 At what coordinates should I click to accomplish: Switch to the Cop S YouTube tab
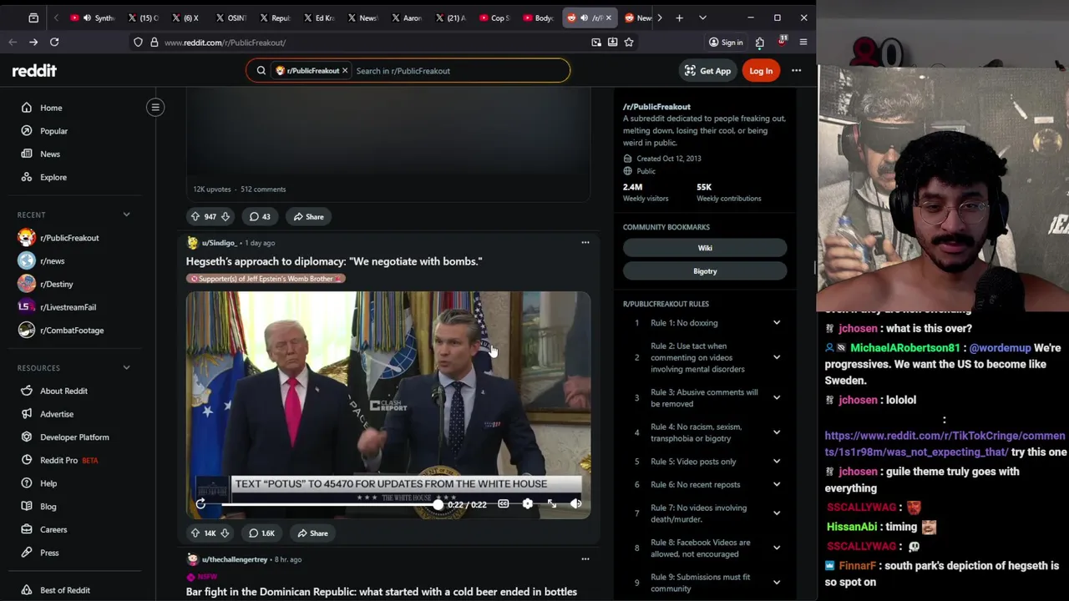pyautogui.click(x=494, y=18)
